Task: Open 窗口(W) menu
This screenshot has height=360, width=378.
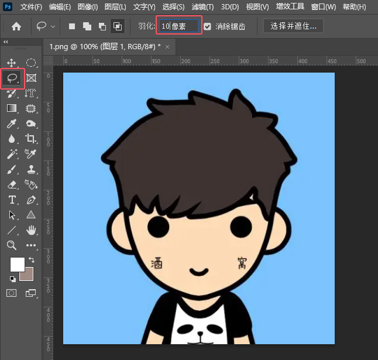Action: coord(323,7)
